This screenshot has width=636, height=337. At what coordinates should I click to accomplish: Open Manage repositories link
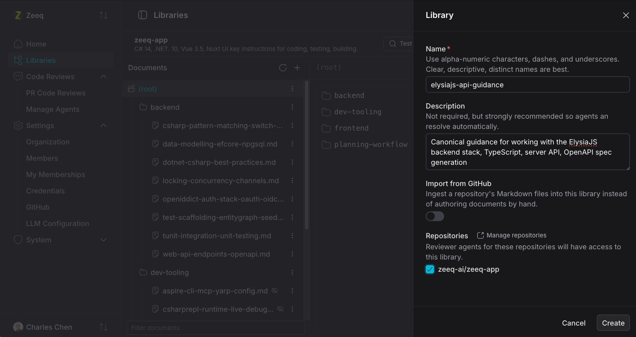511,235
